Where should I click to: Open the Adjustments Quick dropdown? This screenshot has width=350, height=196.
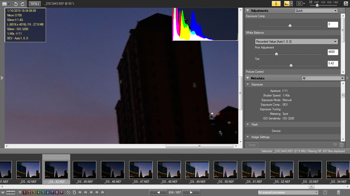coord(316,11)
